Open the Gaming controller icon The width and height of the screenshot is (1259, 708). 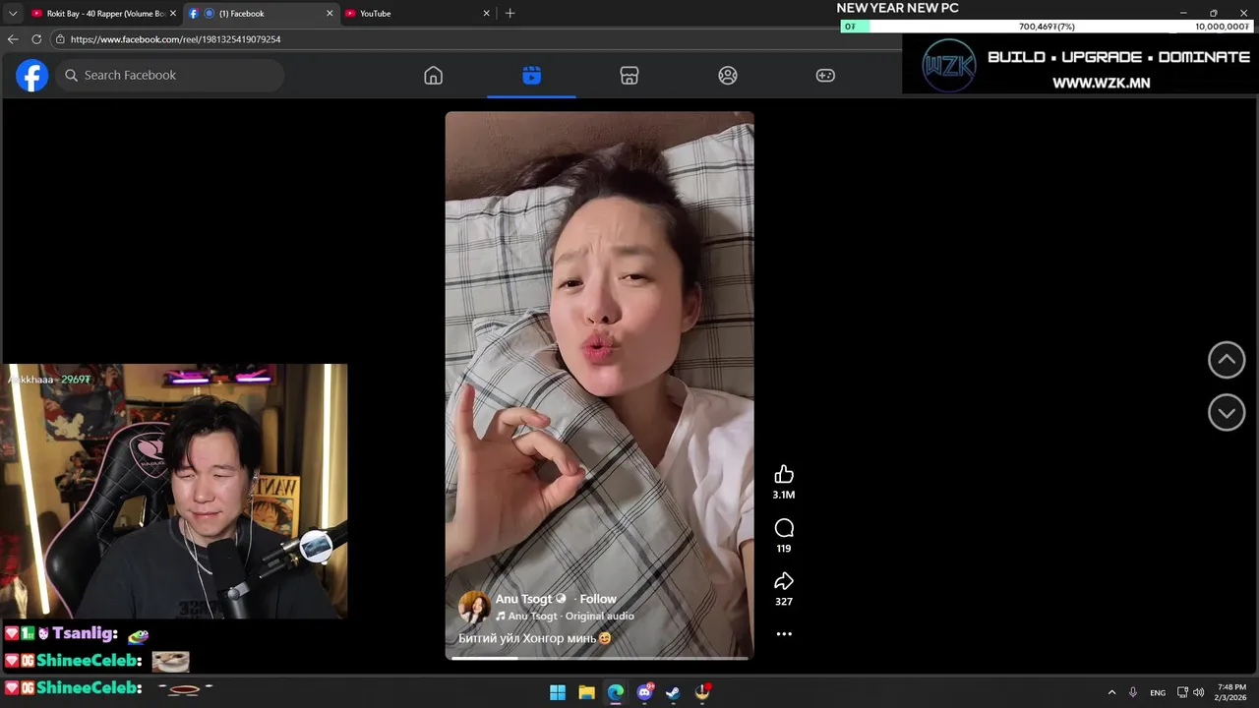(x=825, y=76)
